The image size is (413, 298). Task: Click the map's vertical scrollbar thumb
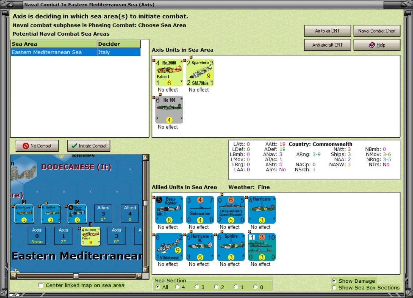coord(145,203)
